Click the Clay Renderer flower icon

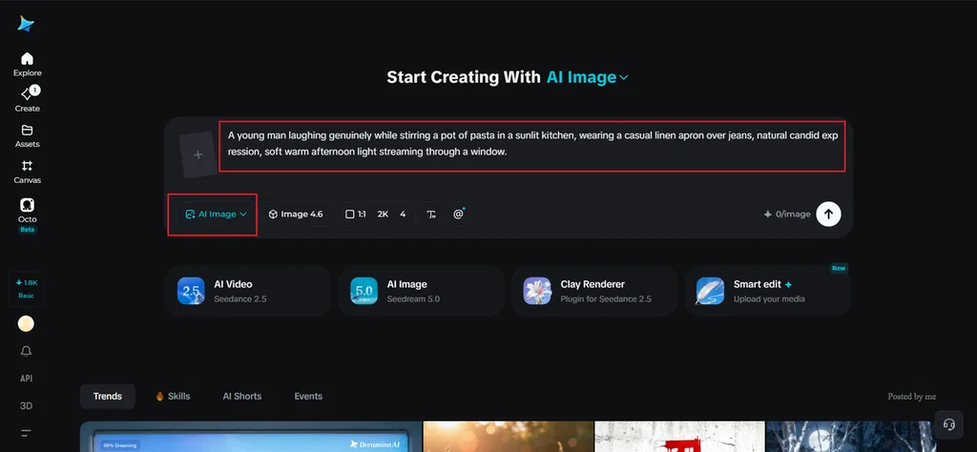click(537, 291)
